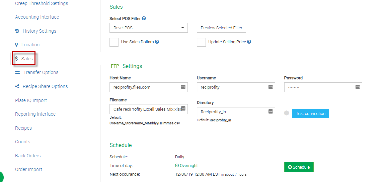Enable the Use Sales Dollars checkbox

pyautogui.click(x=114, y=42)
